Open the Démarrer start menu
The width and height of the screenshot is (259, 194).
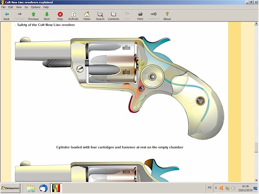point(10,188)
